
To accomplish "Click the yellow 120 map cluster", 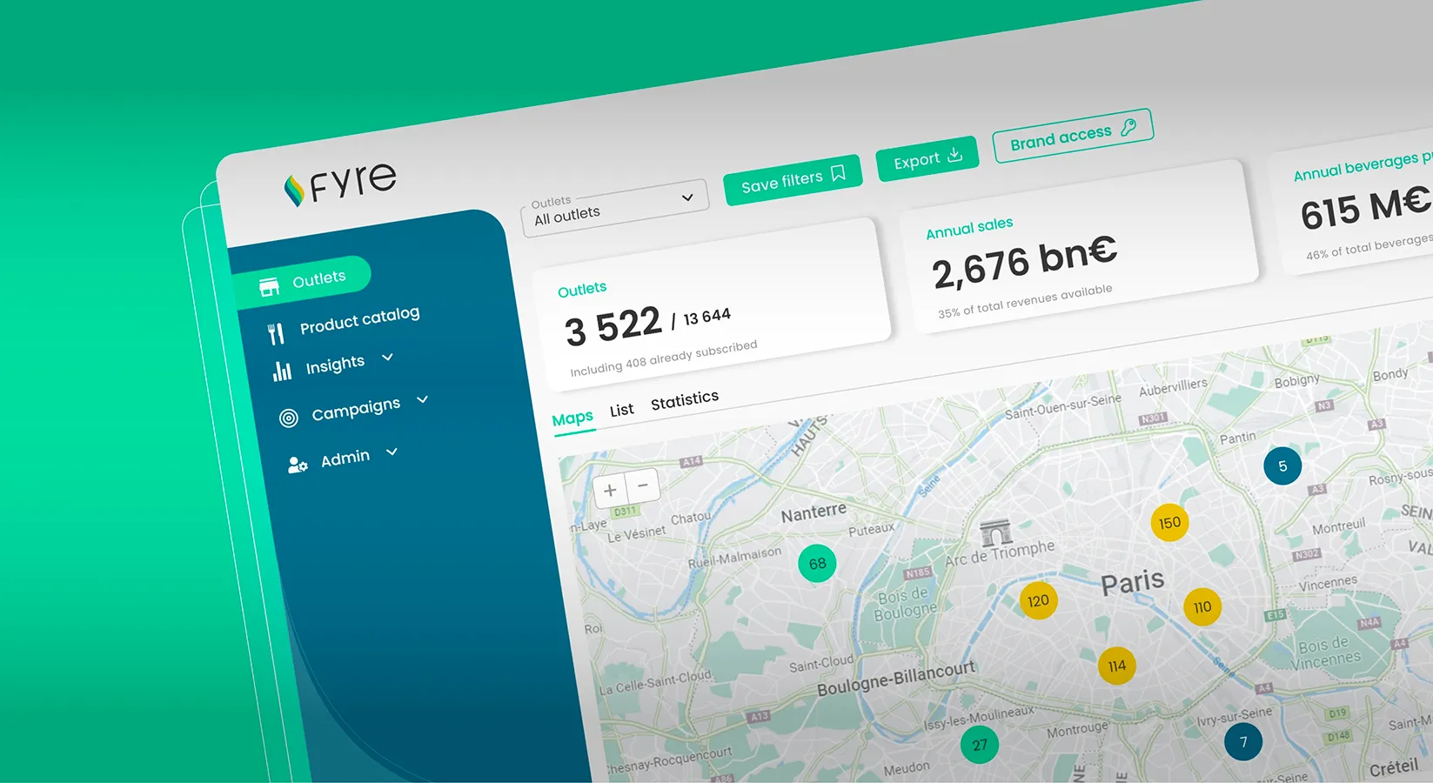I will click(x=1038, y=601).
